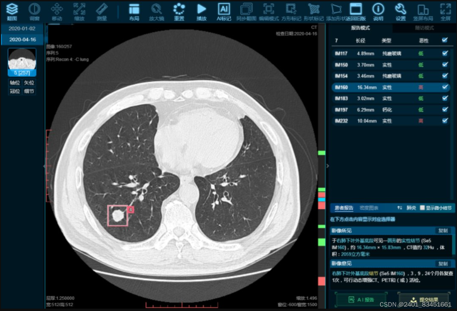Select the 翻图 (page flip) tool
Screen dimensions: 457x311
pos(12,11)
